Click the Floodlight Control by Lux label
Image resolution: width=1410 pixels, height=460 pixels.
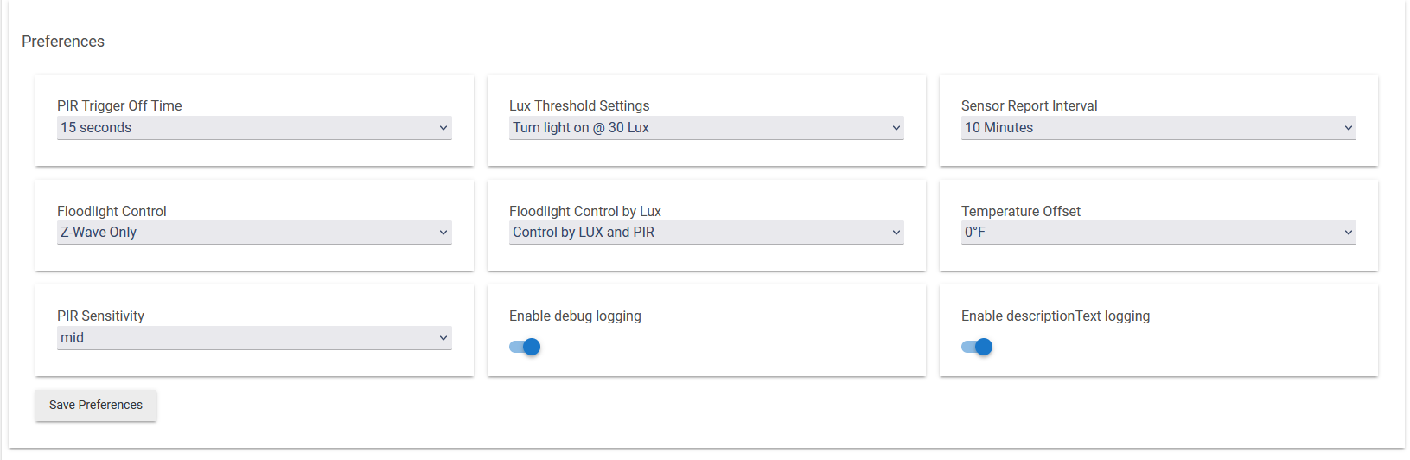[x=585, y=211]
